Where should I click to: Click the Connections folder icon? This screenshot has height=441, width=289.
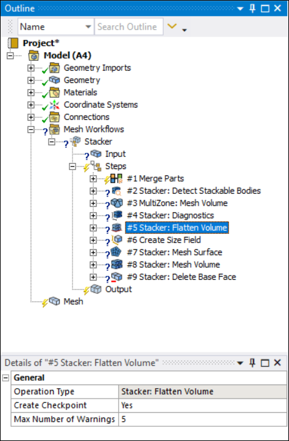(x=54, y=117)
